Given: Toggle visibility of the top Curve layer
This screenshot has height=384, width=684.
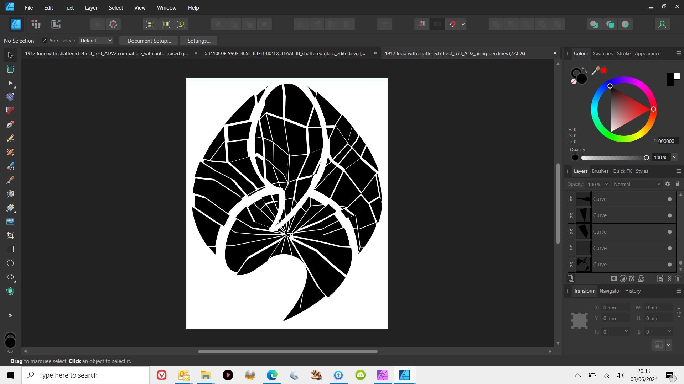Looking at the screenshot, I should tap(669, 199).
